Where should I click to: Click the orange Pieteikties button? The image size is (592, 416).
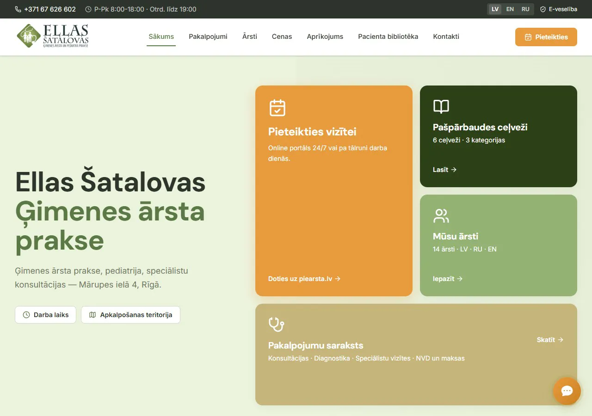(546, 37)
